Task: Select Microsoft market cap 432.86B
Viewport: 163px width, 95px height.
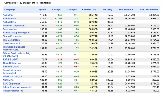Action: pyautogui.click(x=93, y=26)
